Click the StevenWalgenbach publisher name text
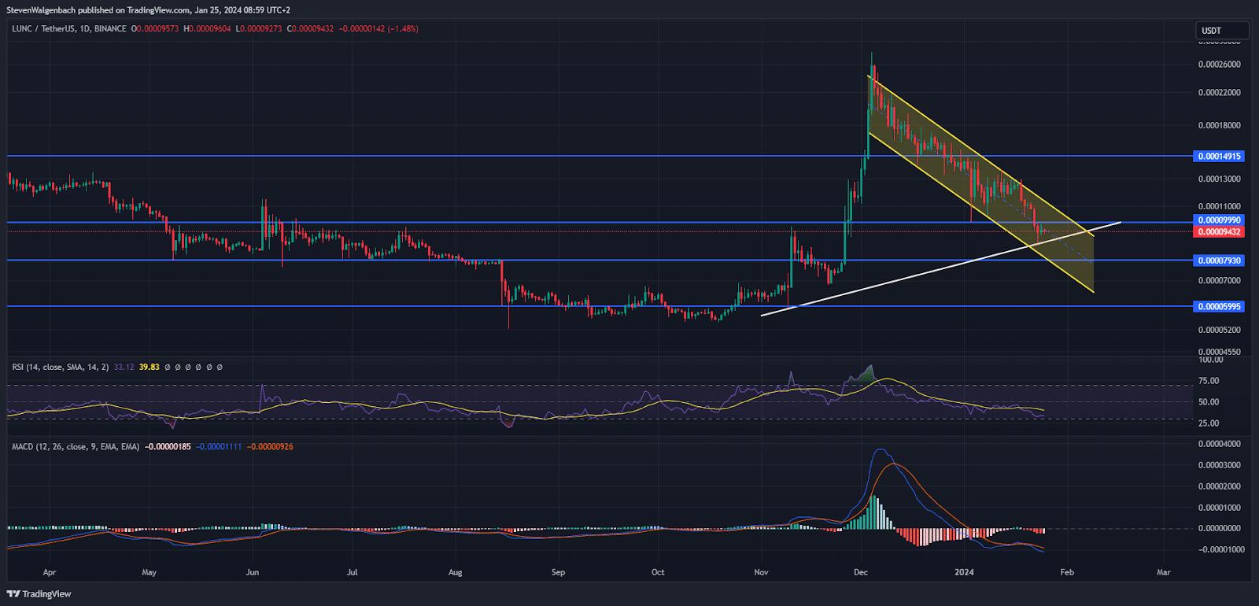This screenshot has width=1259, height=606. point(41,10)
